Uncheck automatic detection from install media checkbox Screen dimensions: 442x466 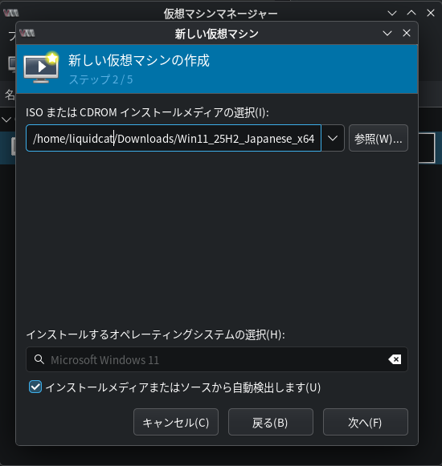(x=35, y=387)
